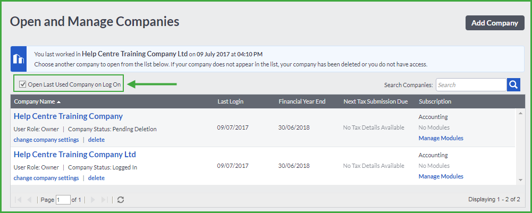Viewport: 532px width, 213px height.
Task: Click the Last Login column header
Action: click(x=231, y=101)
